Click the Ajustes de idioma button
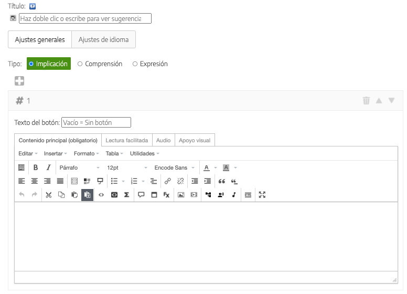Viewport: 407px width, 294px height. point(103,39)
